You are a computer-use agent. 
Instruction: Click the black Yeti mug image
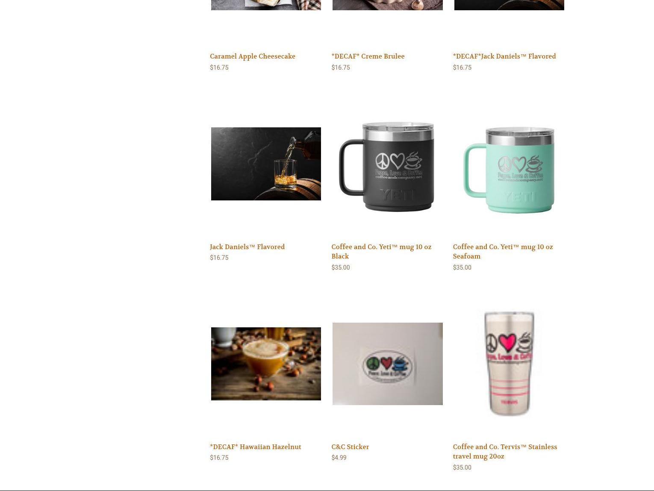[x=387, y=167]
